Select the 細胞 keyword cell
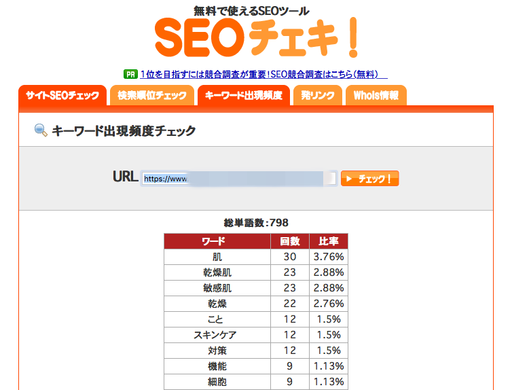The width and height of the screenshot is (510, 390). (x=217, y=382)
